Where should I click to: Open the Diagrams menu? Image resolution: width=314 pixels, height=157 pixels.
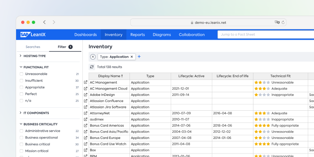[162, 35]
